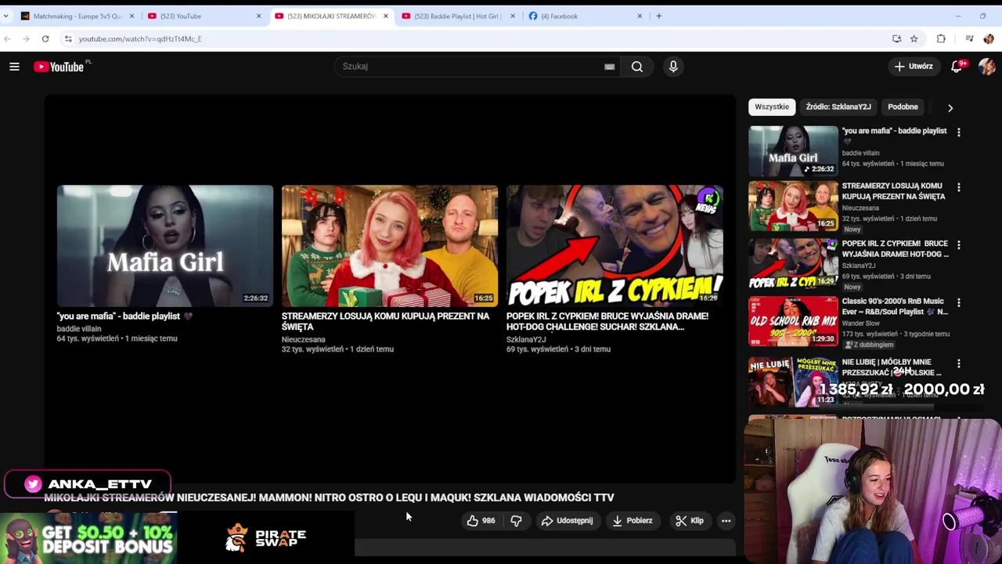Open the POPEK IRL Z CYPKIEM endscreen thumbnail
Image resolution: width=1002 pixels, height=564 pixels.
[x=615, y=245]
